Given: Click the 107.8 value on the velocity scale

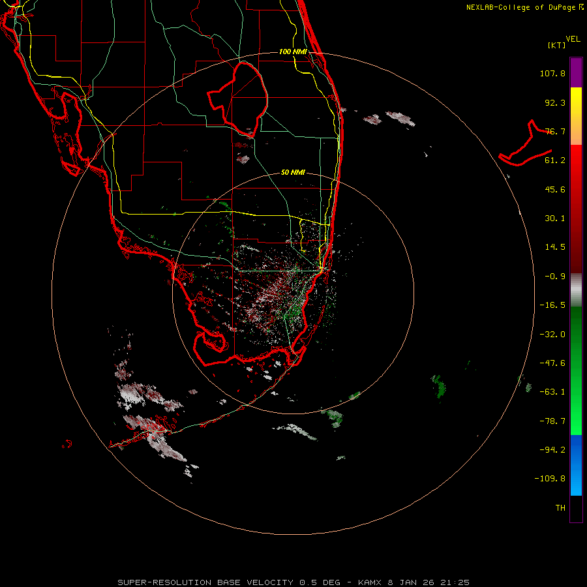Looking at the screenshot, I should pos(552,73).
